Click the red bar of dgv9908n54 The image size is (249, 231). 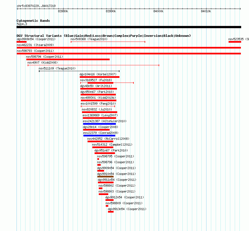22,42
